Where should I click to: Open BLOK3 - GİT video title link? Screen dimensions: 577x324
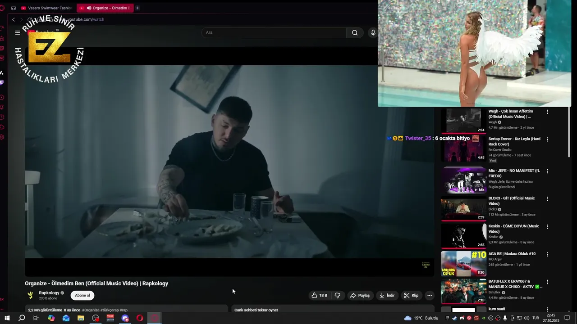[x=512, y=201]
